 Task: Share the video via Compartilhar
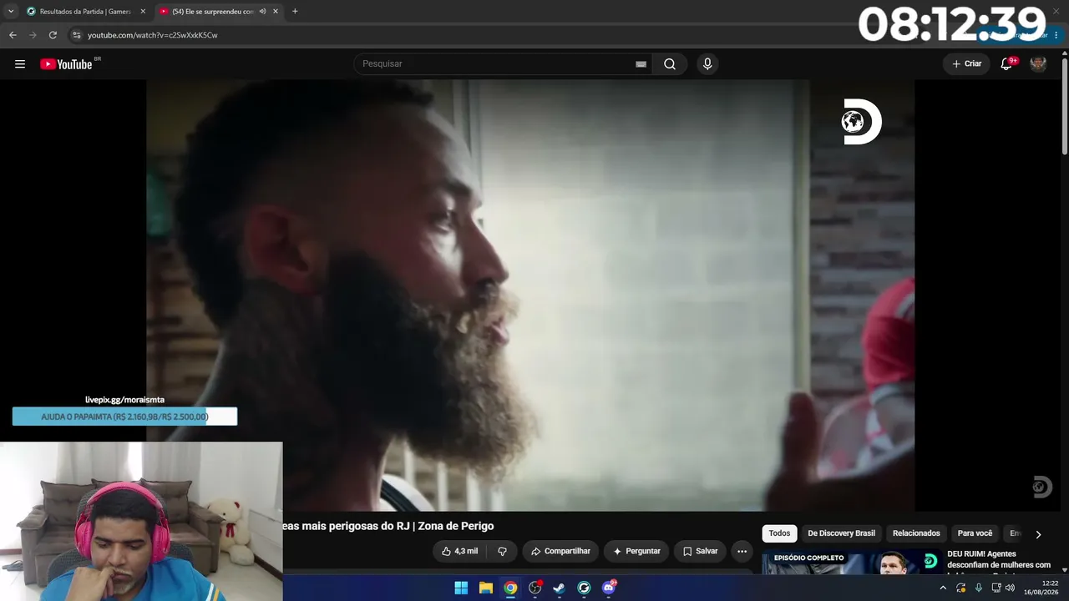click(560, 551)
